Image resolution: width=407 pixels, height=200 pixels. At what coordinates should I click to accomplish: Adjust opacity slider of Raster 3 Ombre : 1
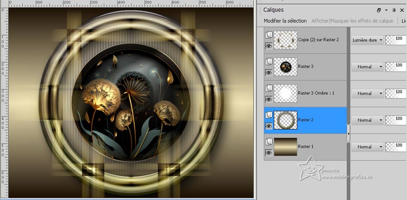[x=396, y=94]
